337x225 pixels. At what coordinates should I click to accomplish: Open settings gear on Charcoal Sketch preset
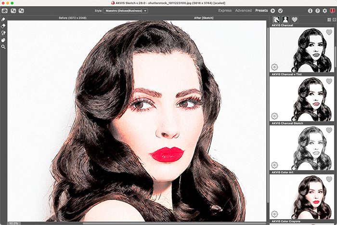274,165
